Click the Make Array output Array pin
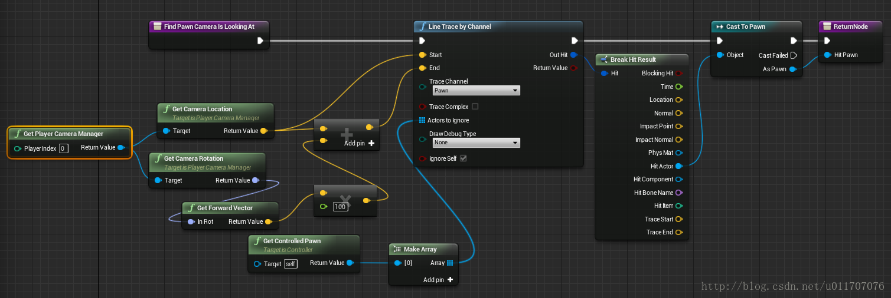This screenshot has height=298, width=891. pos(450,263)
